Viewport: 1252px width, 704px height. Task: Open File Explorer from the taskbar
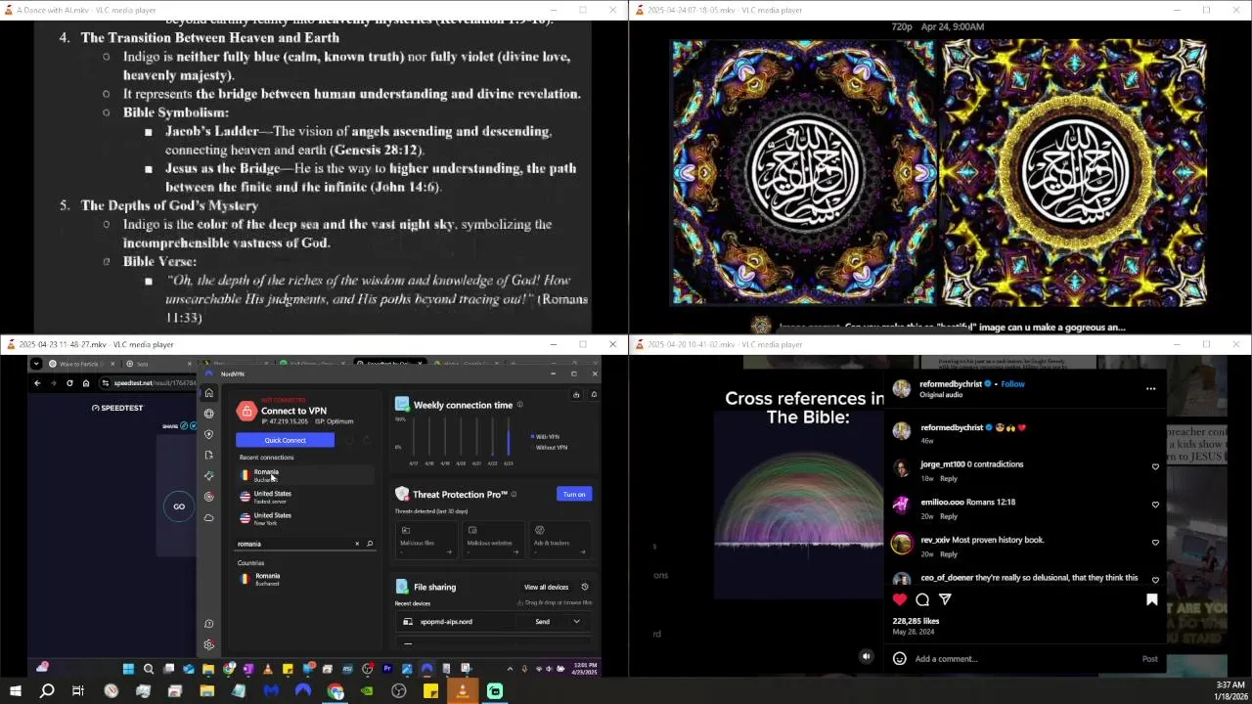point(206,691)
